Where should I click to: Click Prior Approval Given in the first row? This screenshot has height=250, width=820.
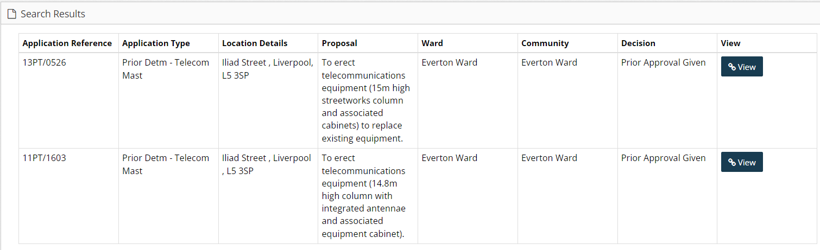(x=663, y=63)
